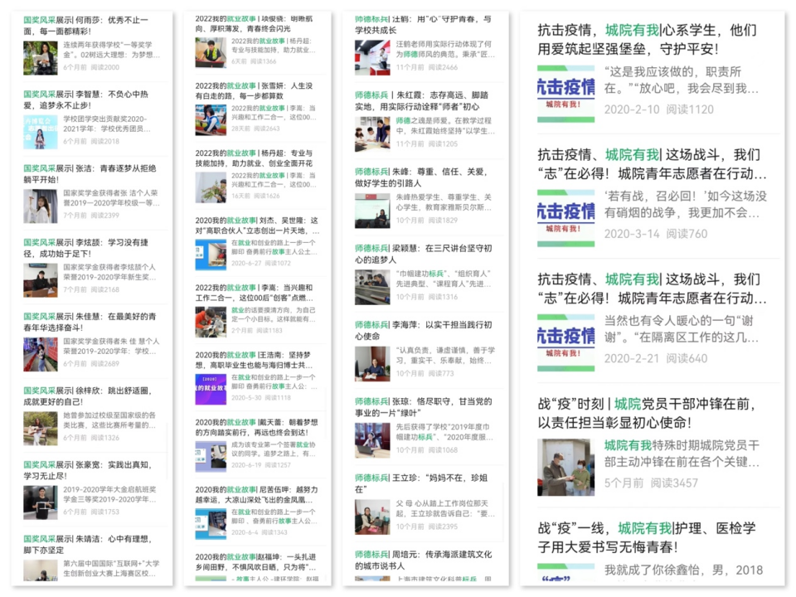The width and height of the screenshot is (796, 597).
Task: Tap the guitar photo thumbnail of 徐梓欣 article
Action: [41, 429]
